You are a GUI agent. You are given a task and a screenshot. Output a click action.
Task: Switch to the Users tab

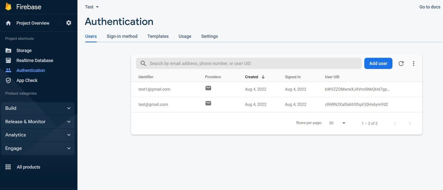tap(91, 36)
